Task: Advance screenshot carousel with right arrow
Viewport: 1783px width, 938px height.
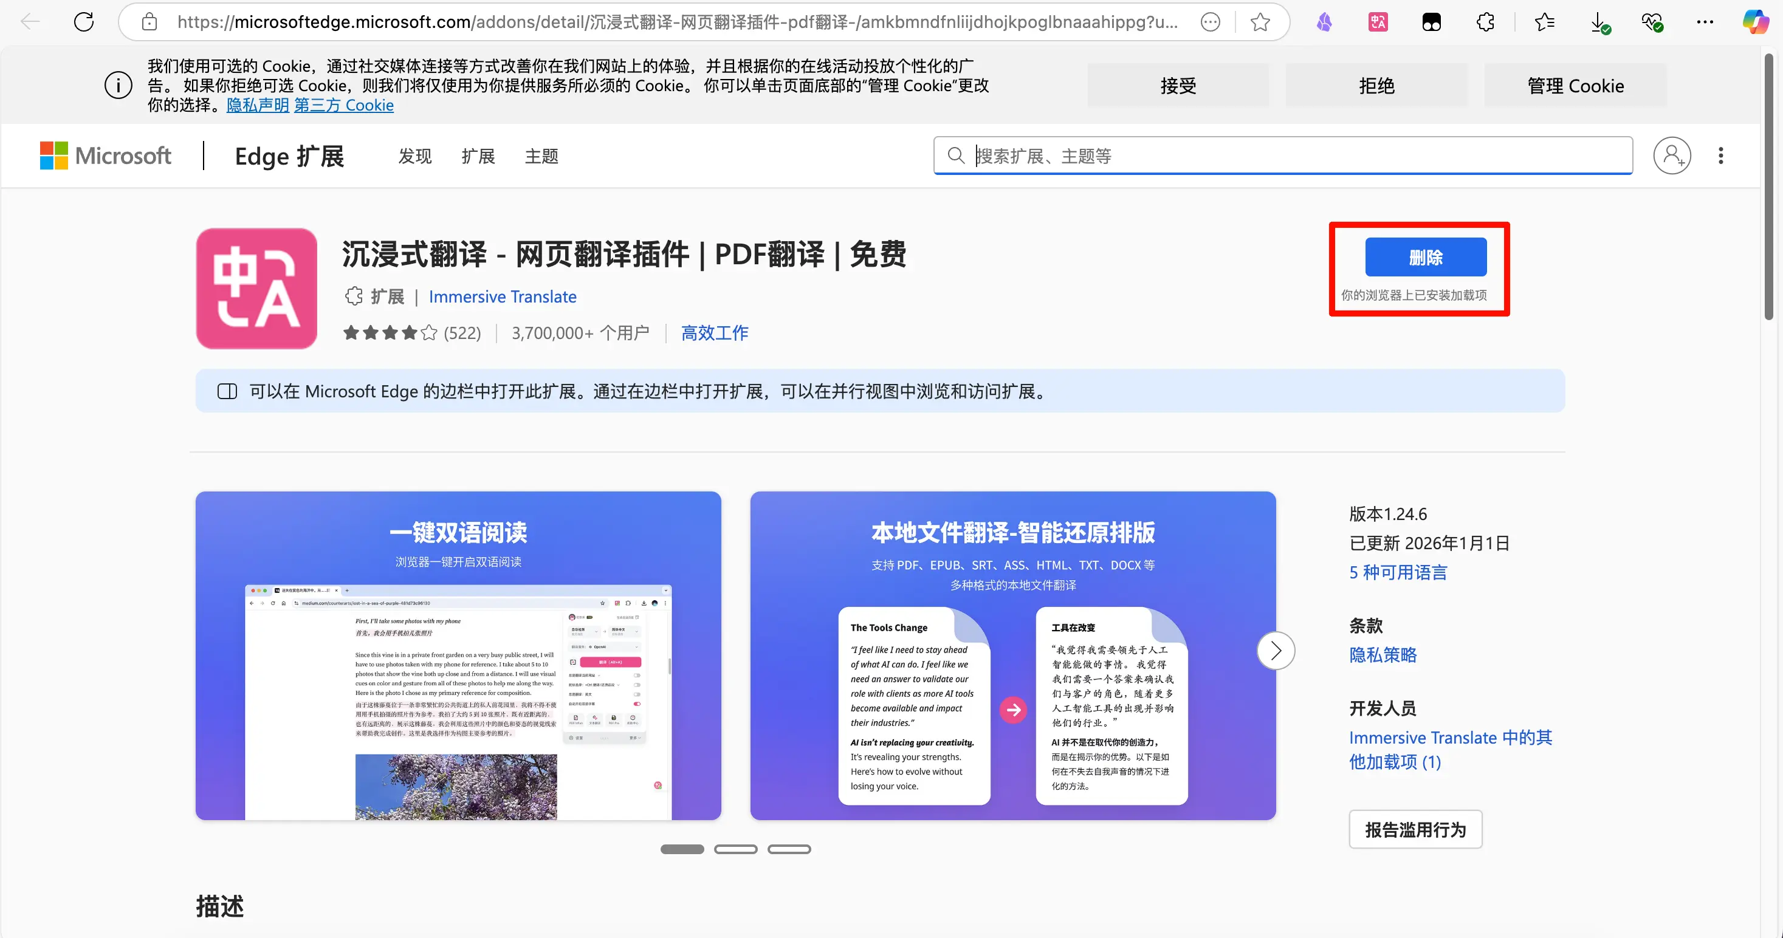Action: (x=1276, y=650)
